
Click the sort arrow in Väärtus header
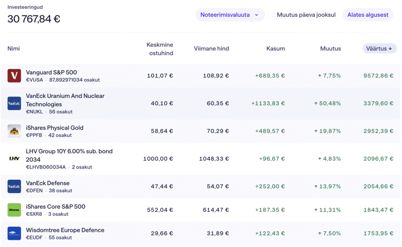390,49
